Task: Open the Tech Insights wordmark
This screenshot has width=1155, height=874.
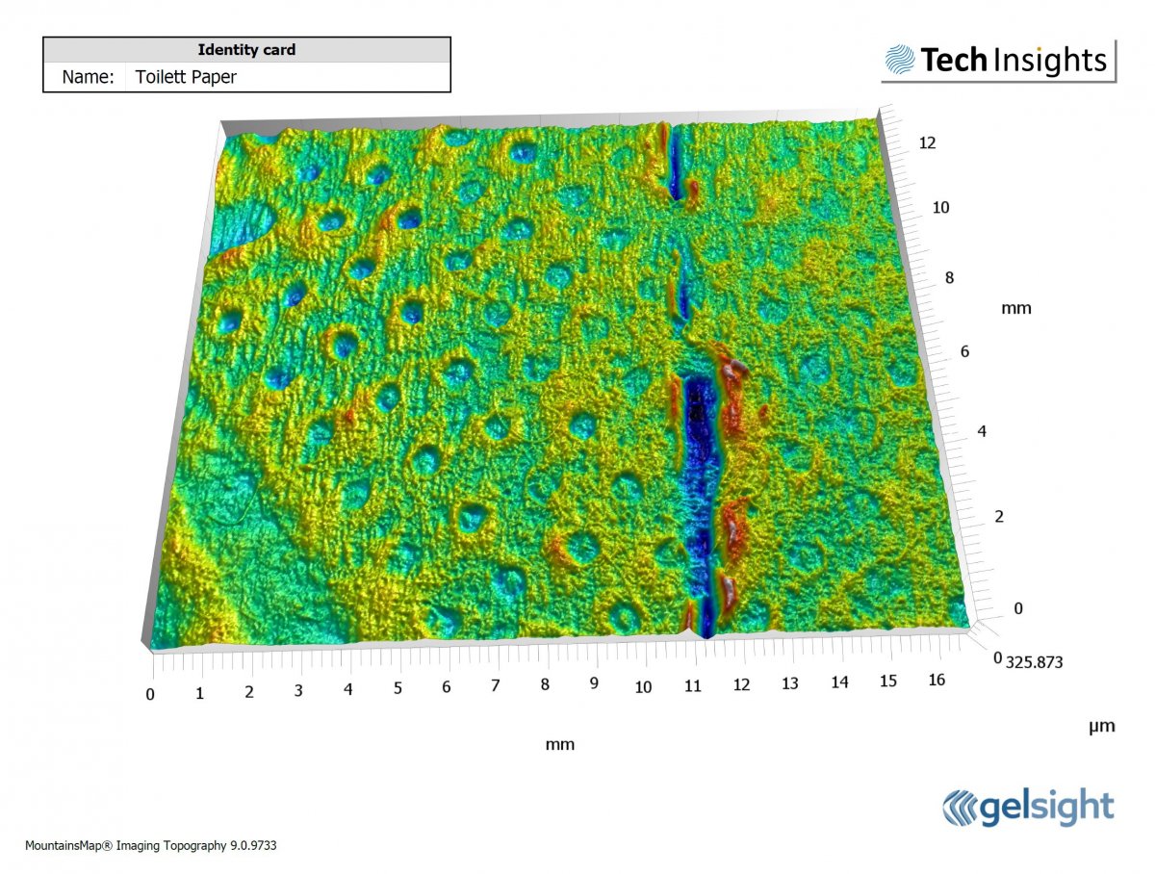Action: (1014, 60)
